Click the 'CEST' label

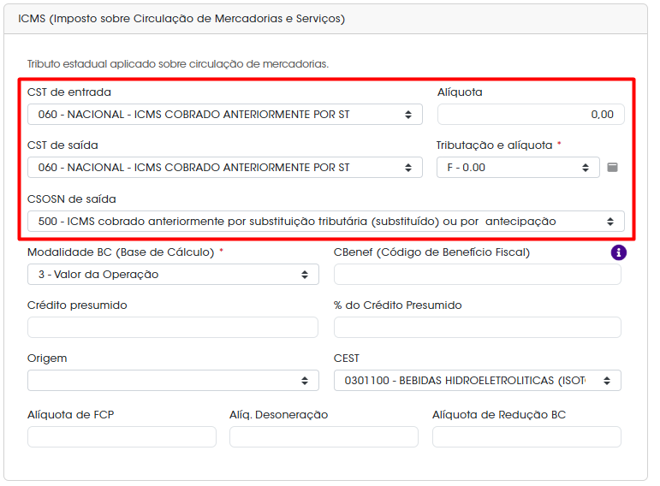pos(347,359)
